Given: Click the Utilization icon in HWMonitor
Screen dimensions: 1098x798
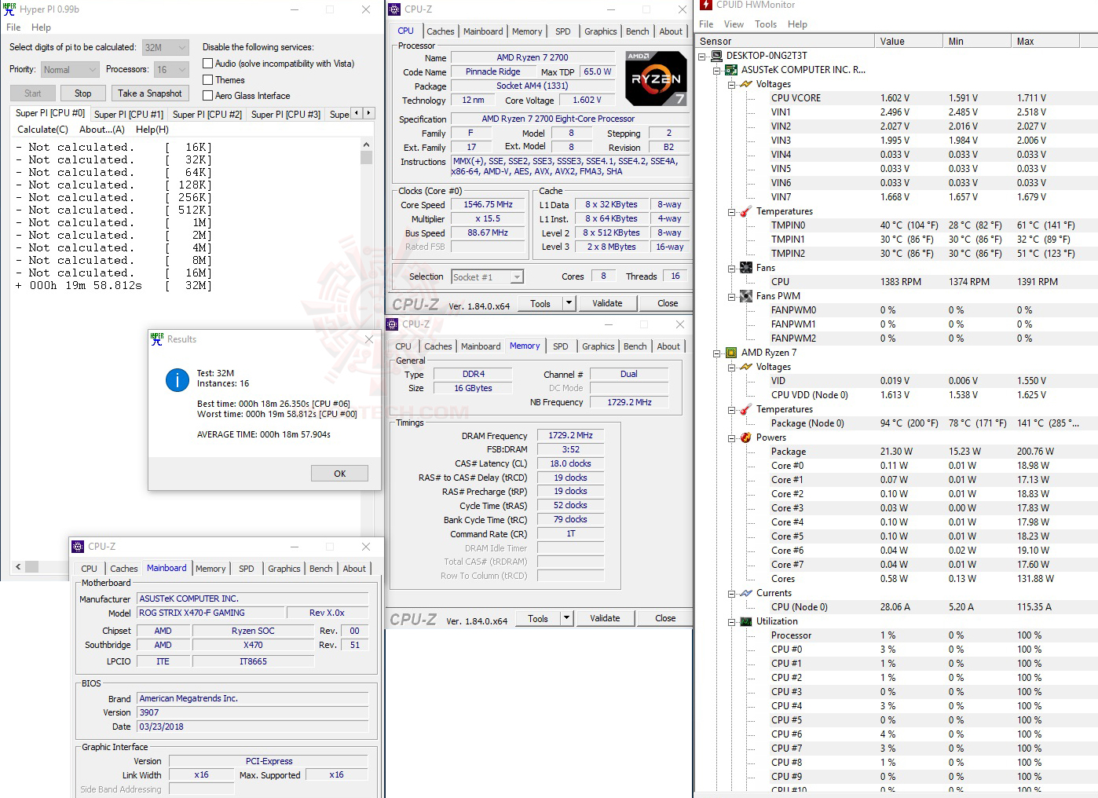Looking at the screenshot, I should (745, 621).
